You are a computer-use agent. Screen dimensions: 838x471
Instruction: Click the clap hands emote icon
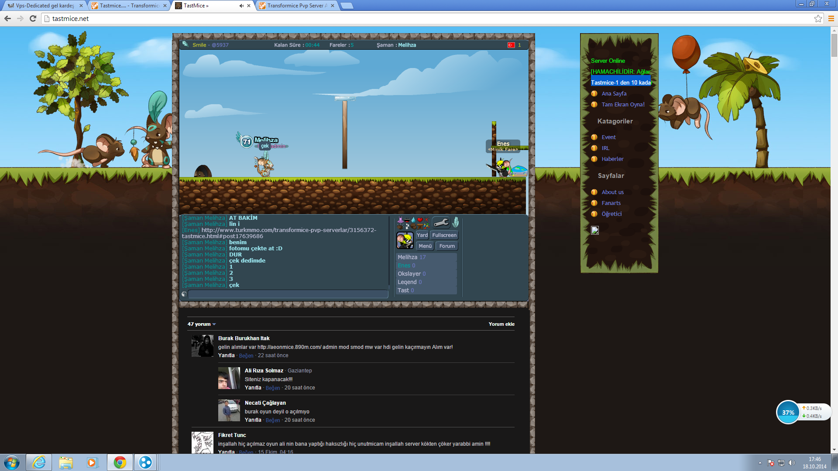[400, 226]
